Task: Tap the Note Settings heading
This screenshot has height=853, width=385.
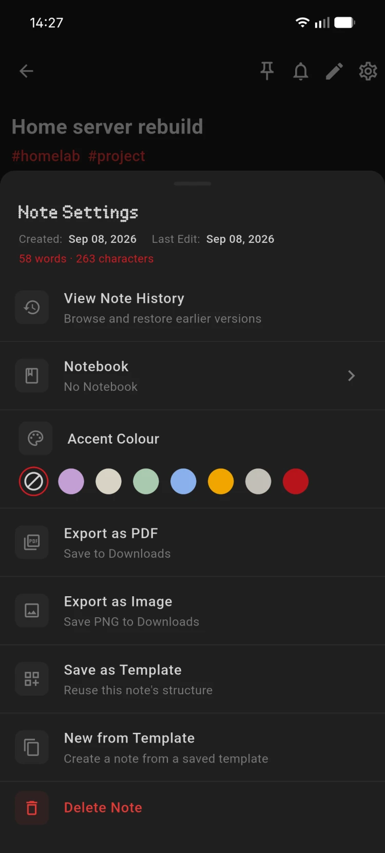Action: (78, 212)
